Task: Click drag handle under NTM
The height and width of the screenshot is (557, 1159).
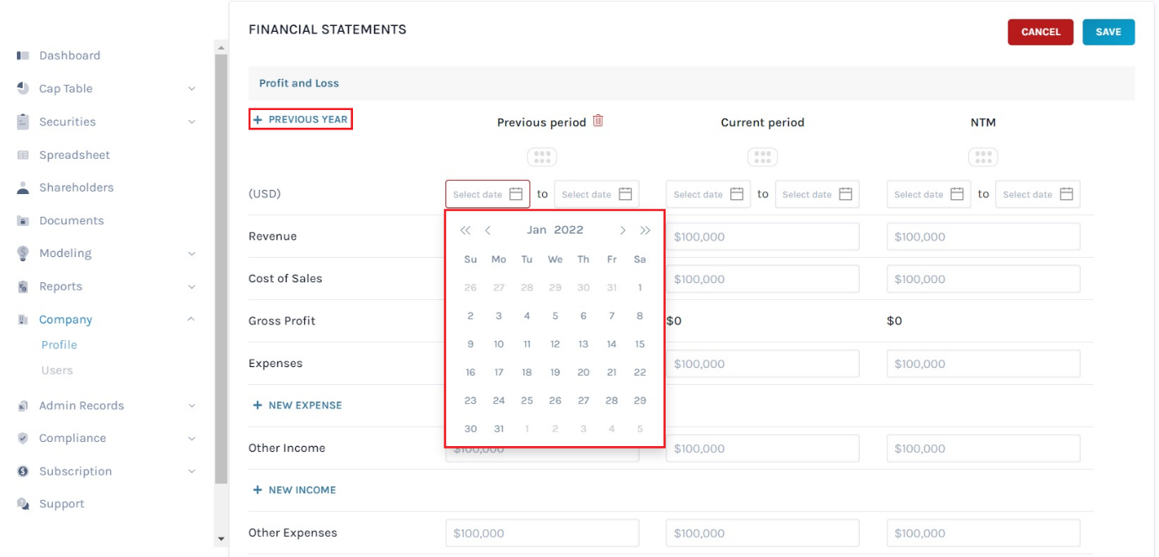Action: (x=983, y=157)
